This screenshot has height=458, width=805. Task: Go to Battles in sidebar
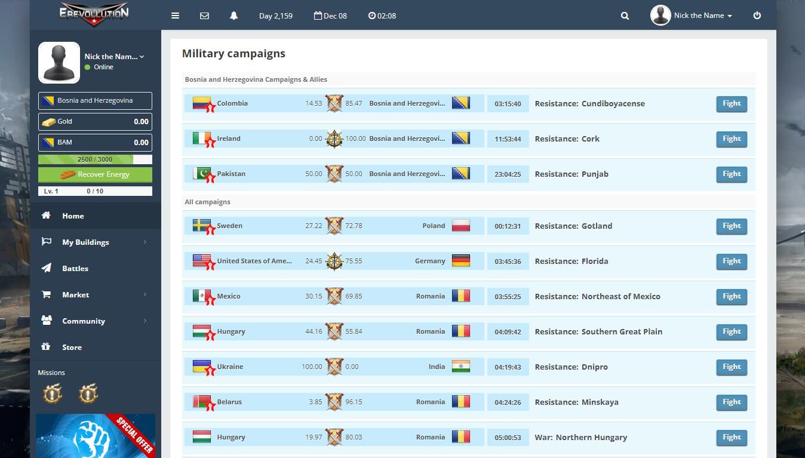pos(75,268)
